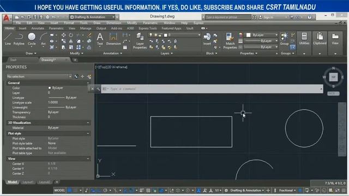Click the WCS label below ViewCube
Image resolution: width=349 pixels, height=196 pixels.
(x=333, y=94)
